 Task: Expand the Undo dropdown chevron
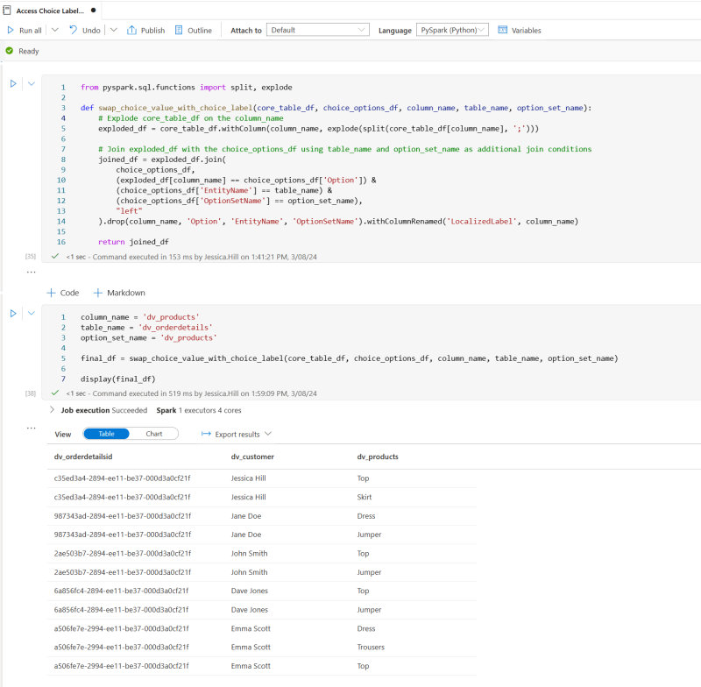coord(114,30)
